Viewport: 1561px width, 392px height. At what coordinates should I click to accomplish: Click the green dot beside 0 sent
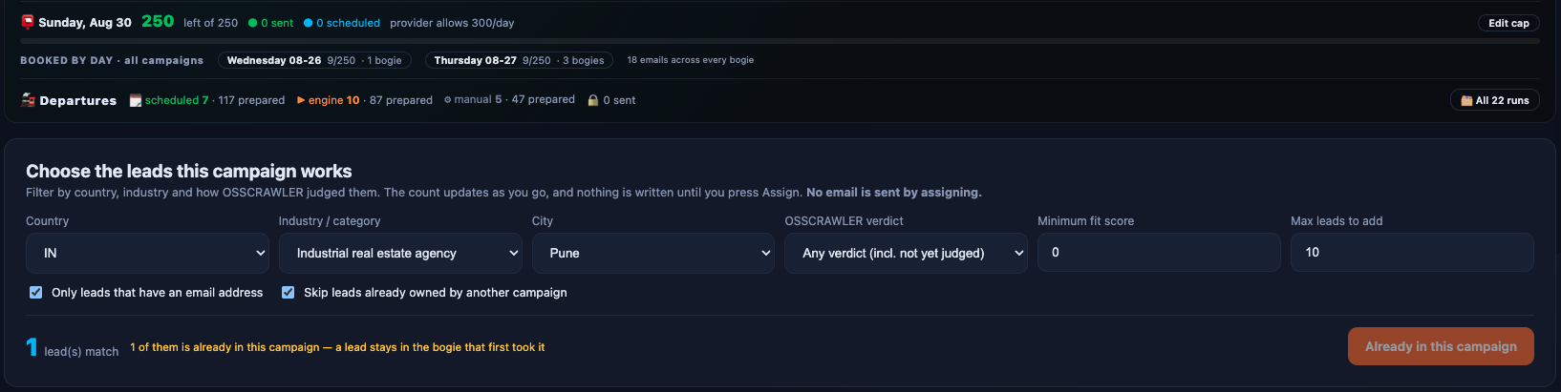pyautogui.click(x=253, y=23)
